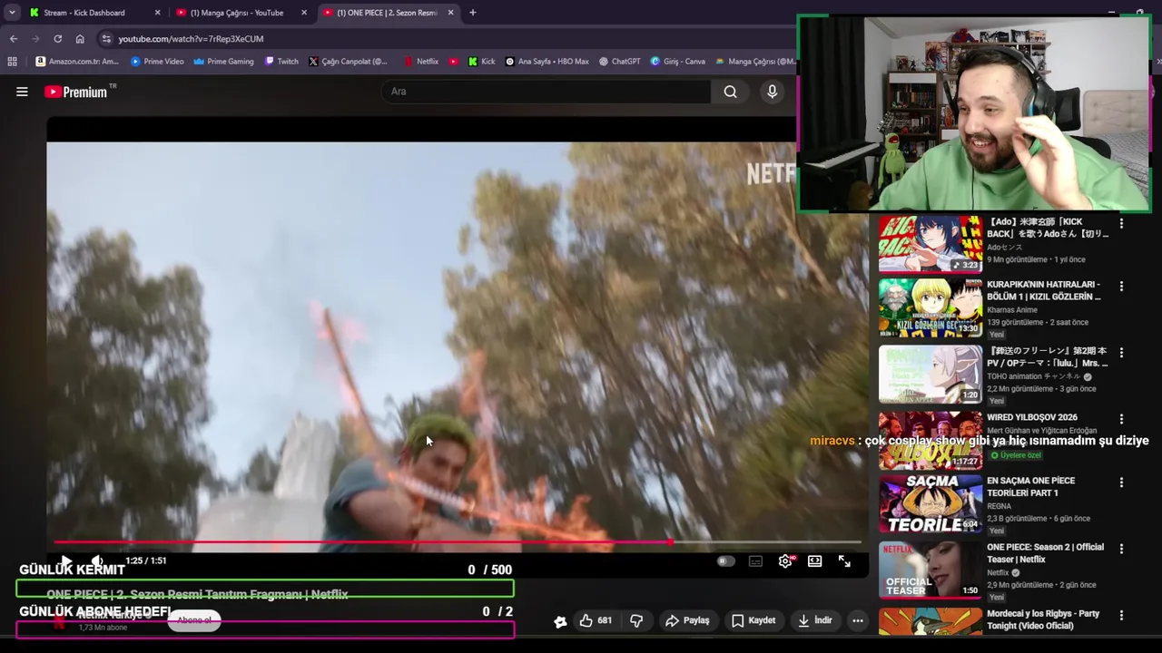
Task: Open site info icon in address bar
Action: [x=106, y=39]
